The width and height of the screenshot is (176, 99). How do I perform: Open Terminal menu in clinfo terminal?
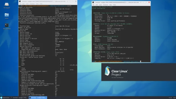click(32, 4)
